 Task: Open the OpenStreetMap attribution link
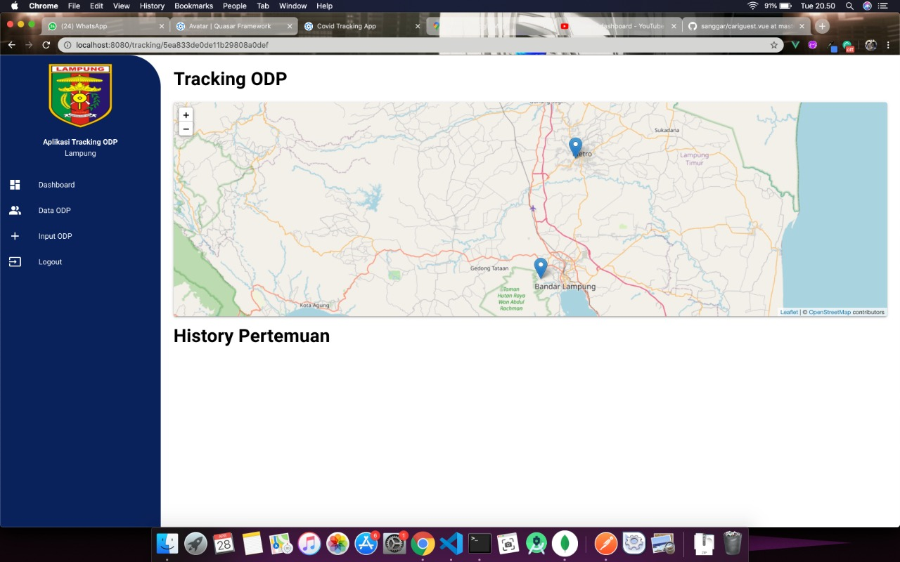point(830,312)
